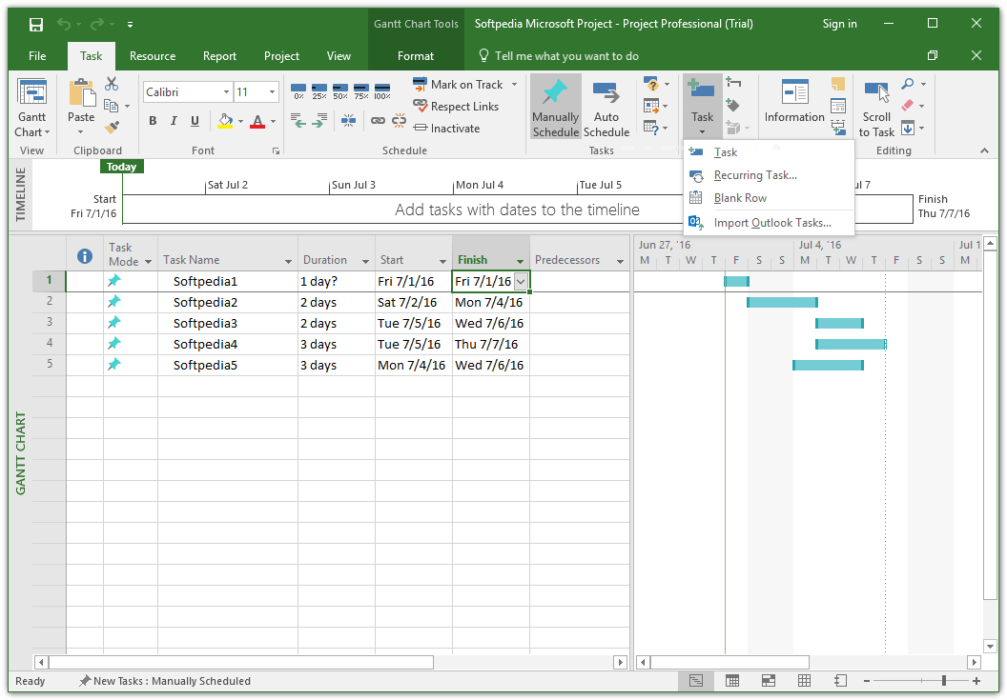The width and height of the screenshot is (1007, 700).
Task: Collapse the ribbon with the up chevron
Action: (984, 150)
